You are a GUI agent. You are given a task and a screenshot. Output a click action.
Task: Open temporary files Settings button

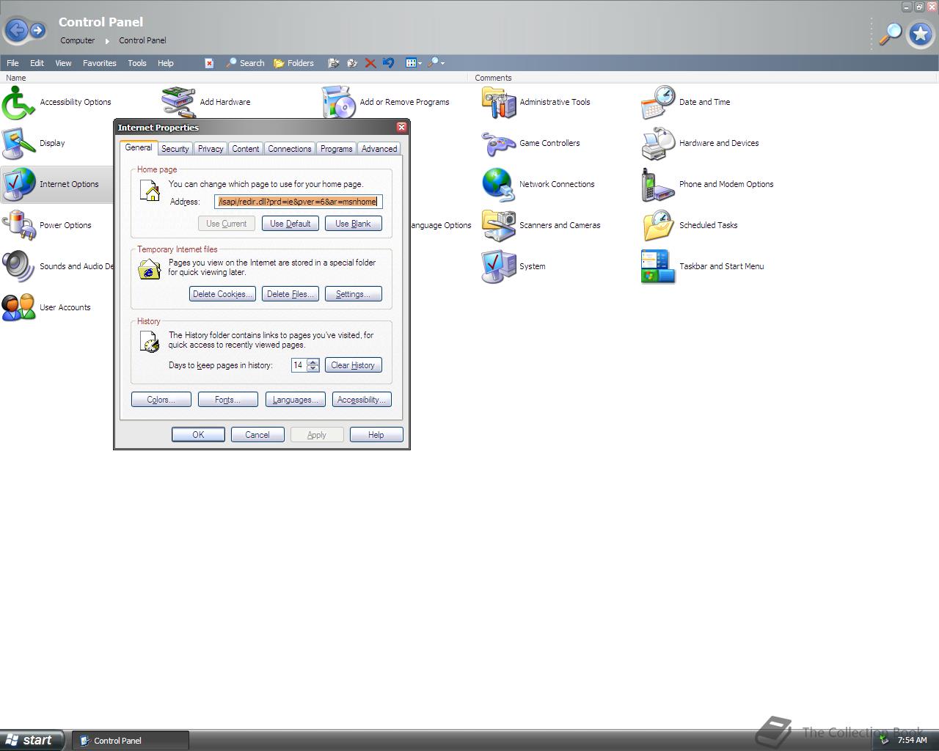click(354, 294)
